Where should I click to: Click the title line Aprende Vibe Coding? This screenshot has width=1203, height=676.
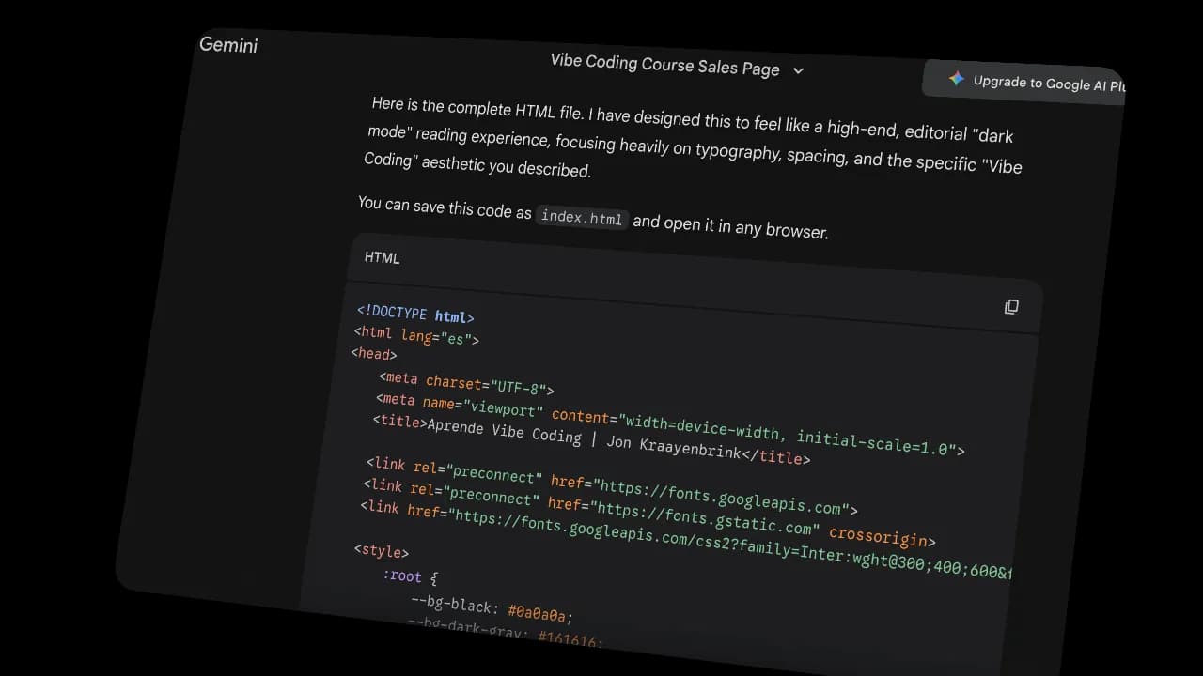(590, 439)
